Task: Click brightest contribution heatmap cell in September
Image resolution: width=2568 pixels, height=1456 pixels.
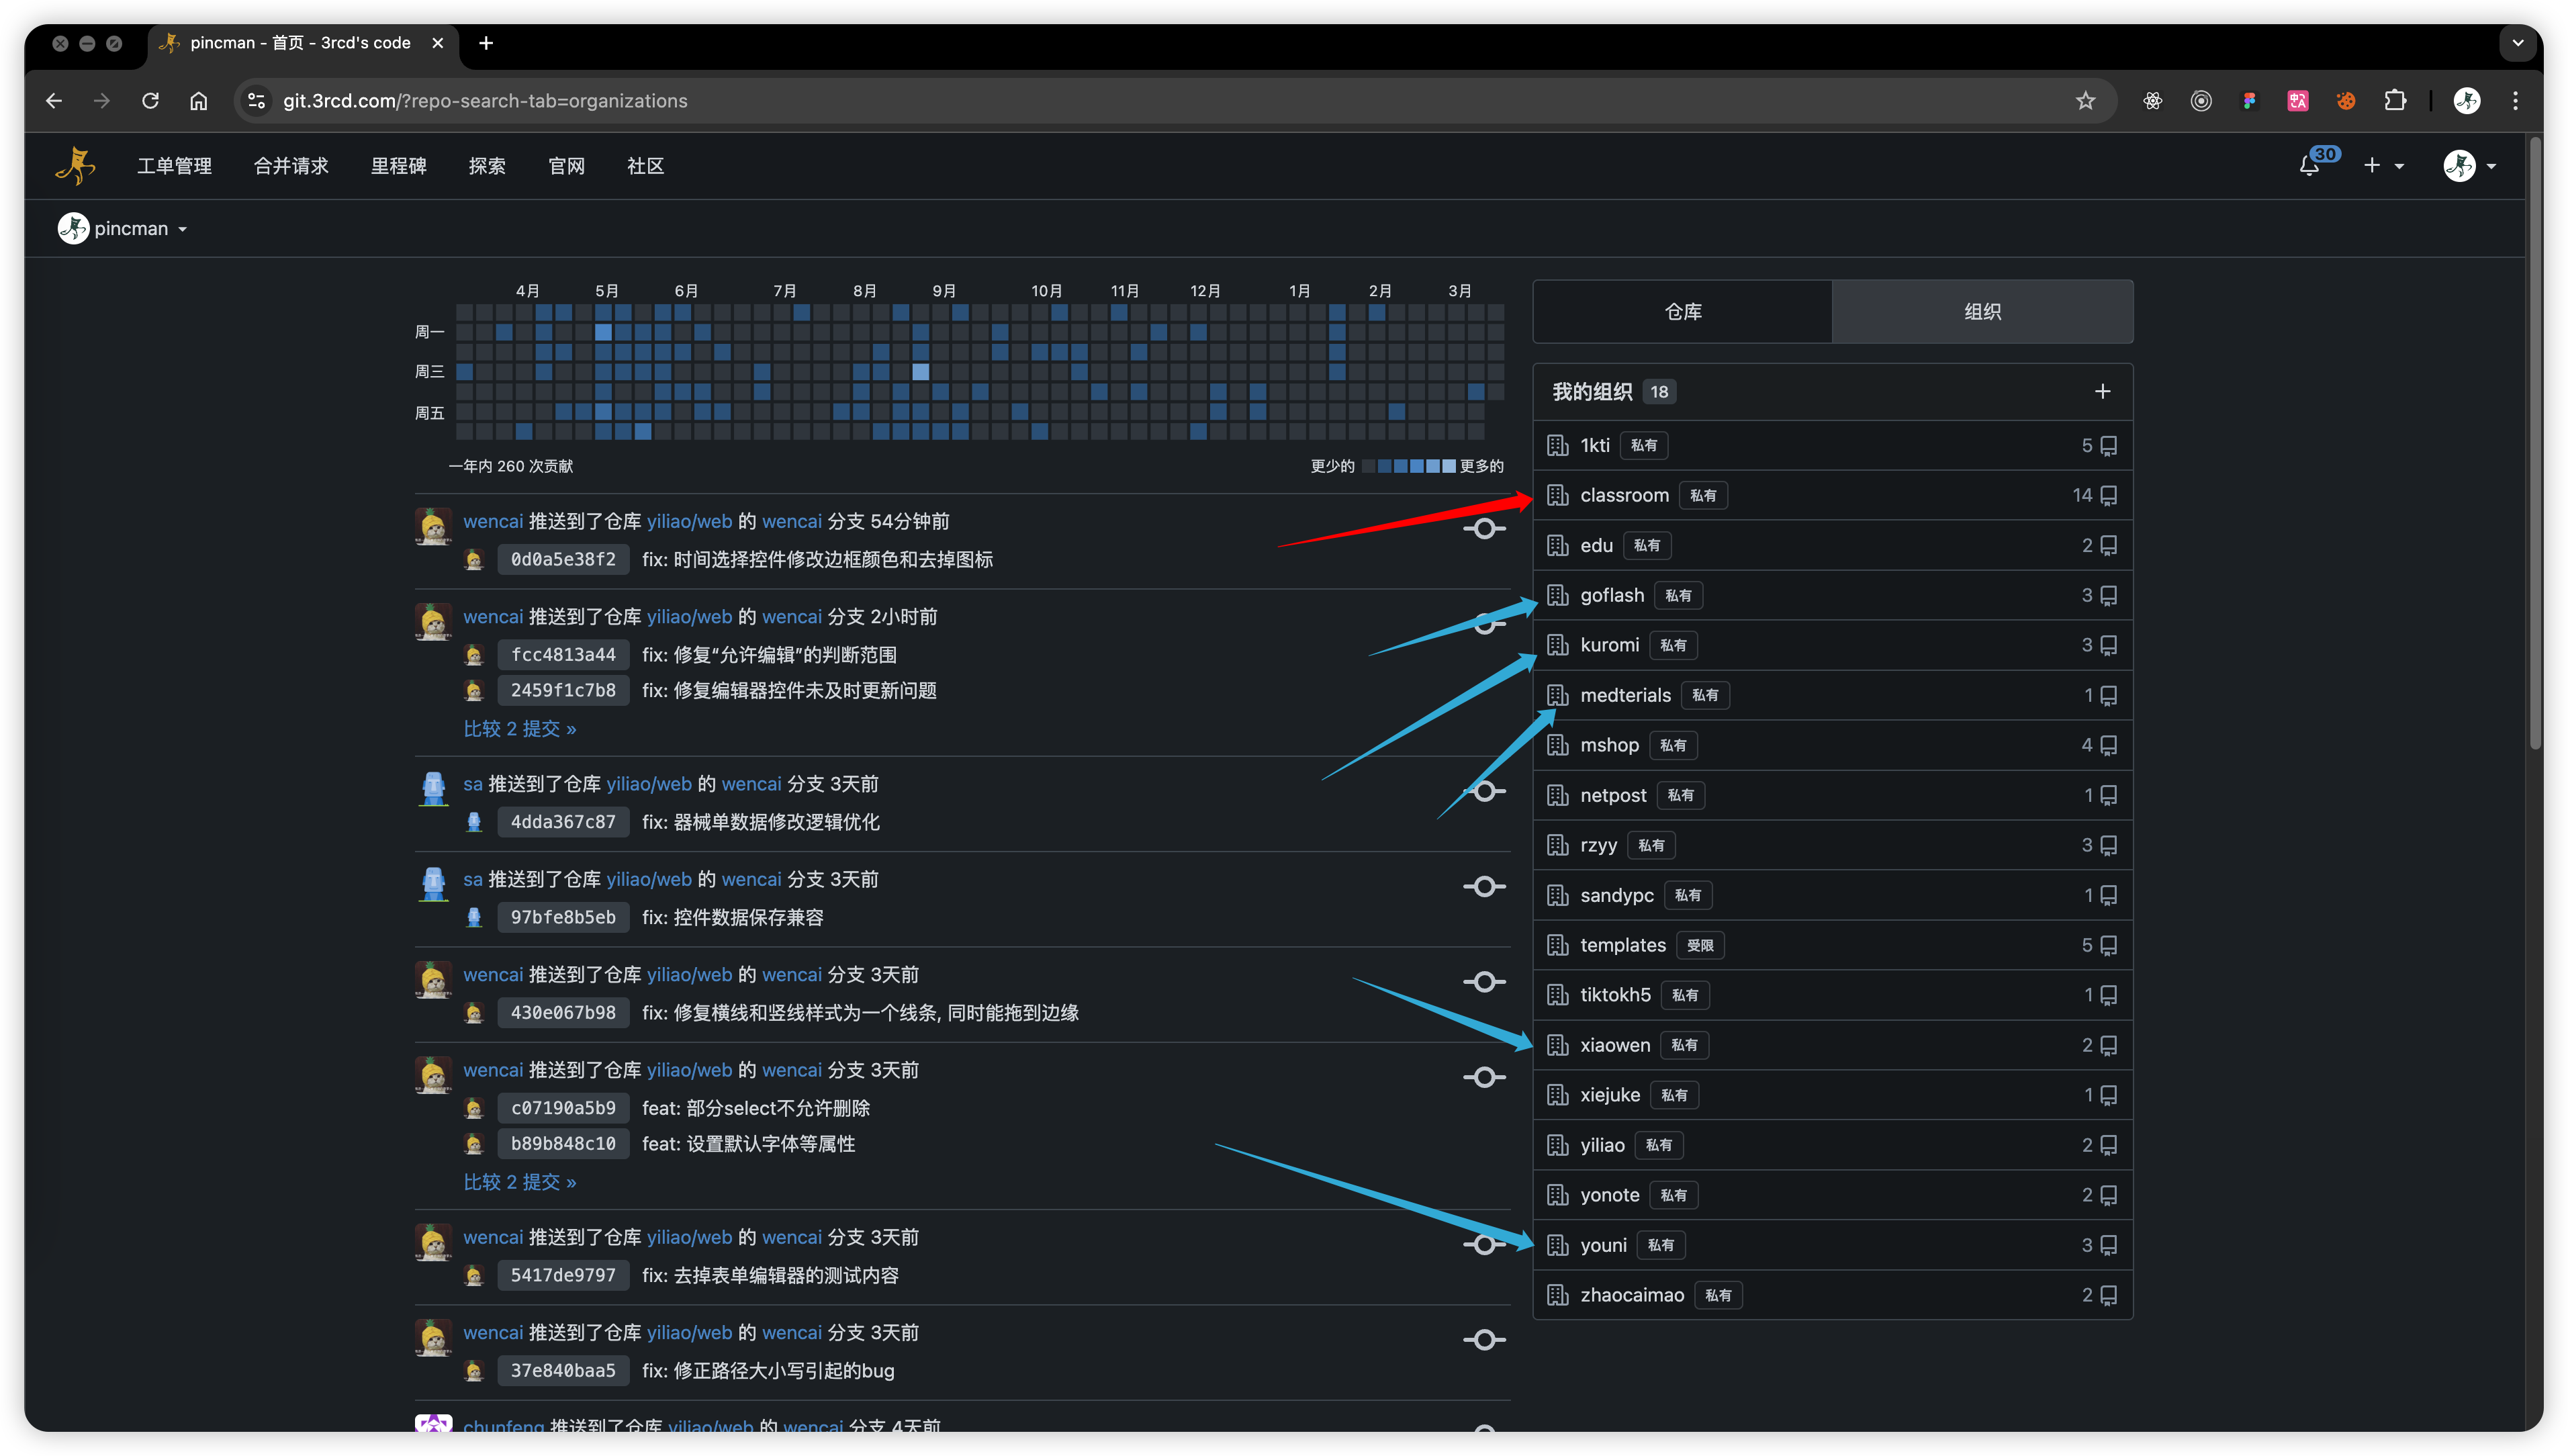Action: 921,372
